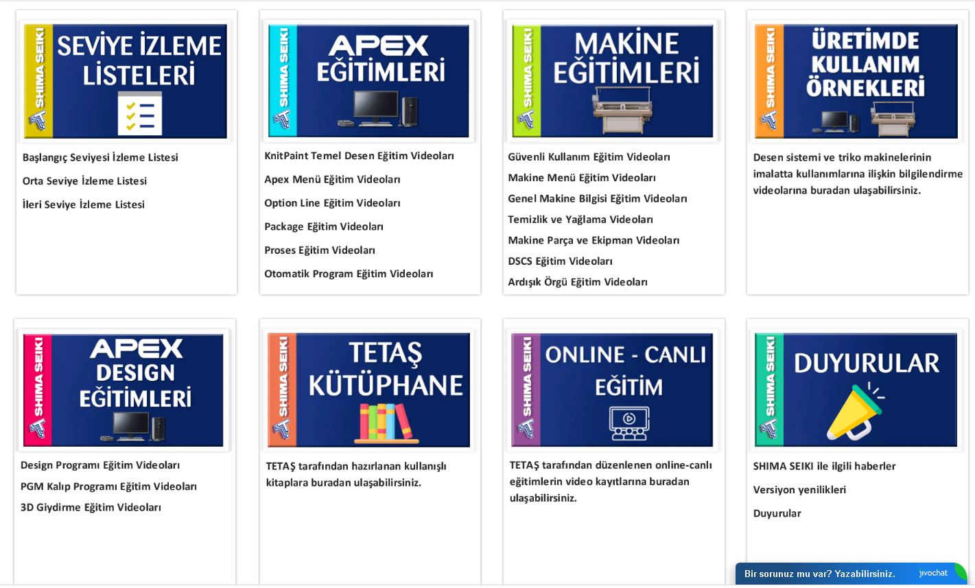Click the online-canlı eğitimlerin description text
The image size is (975, 588).
[611, 482]
